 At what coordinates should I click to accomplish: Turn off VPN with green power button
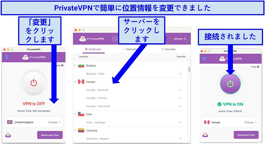coord(230,84)
